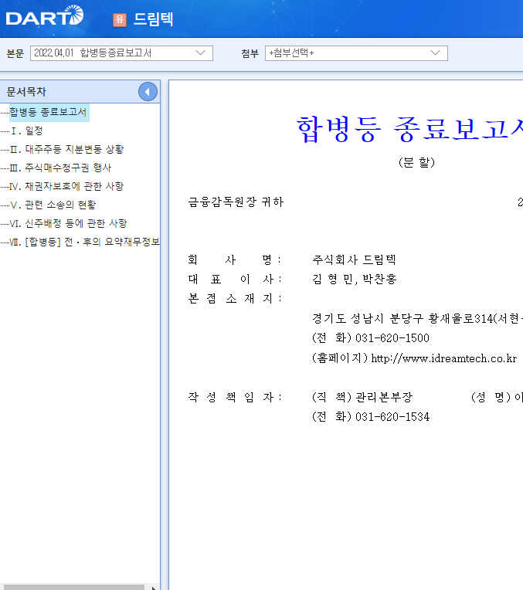Click the 금융감독원장 귀하 text
Image resolution: width=523 pixels, height=590 pixels.
click(236, 202)
